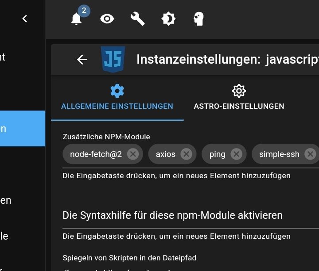Screen dimensions: 319x271
Task: Click the blue gear icon of general settings
Action: (117, 91)
